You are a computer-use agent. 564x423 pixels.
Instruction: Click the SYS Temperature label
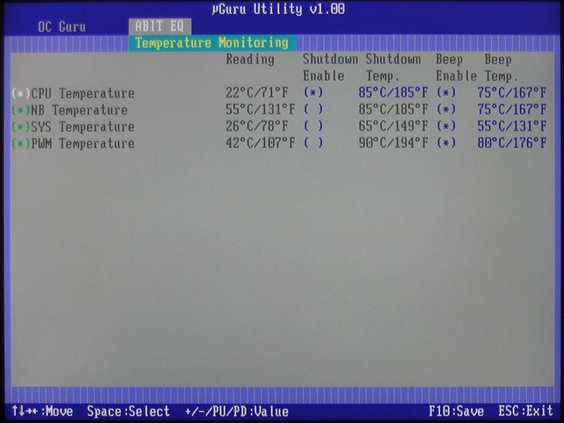click(x=82, y=127)
